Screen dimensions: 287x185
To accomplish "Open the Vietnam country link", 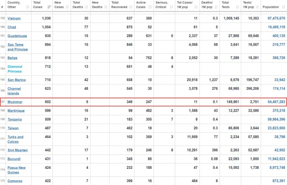I will (14, 18).
